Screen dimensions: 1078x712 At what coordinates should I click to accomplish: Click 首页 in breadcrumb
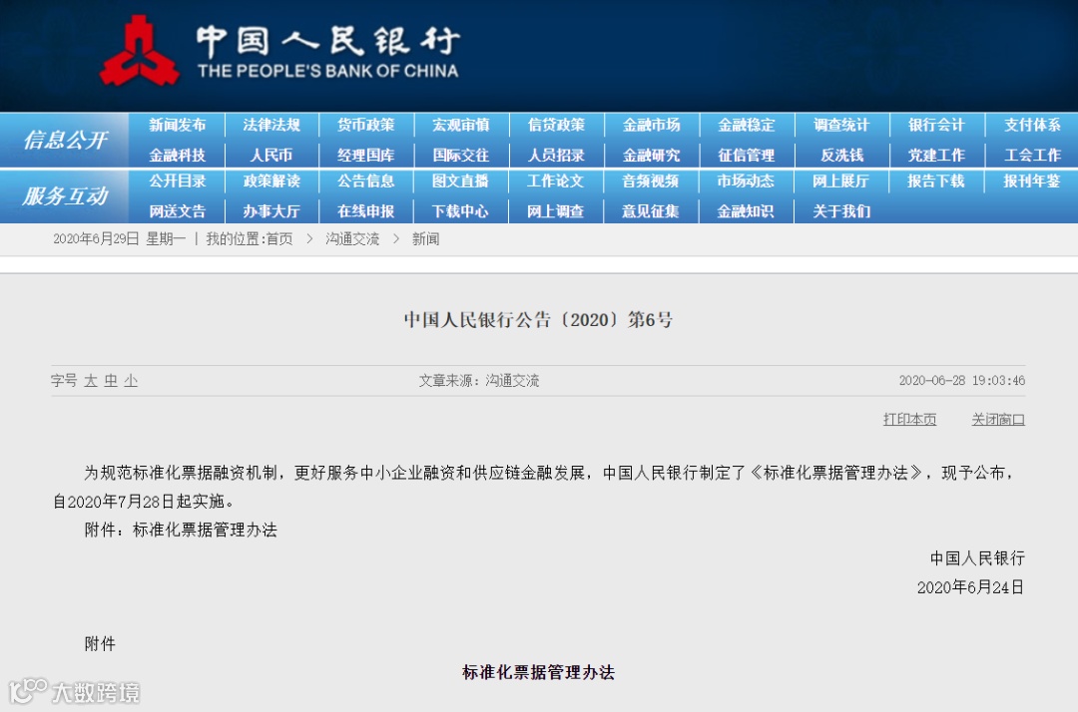(279, 239)
